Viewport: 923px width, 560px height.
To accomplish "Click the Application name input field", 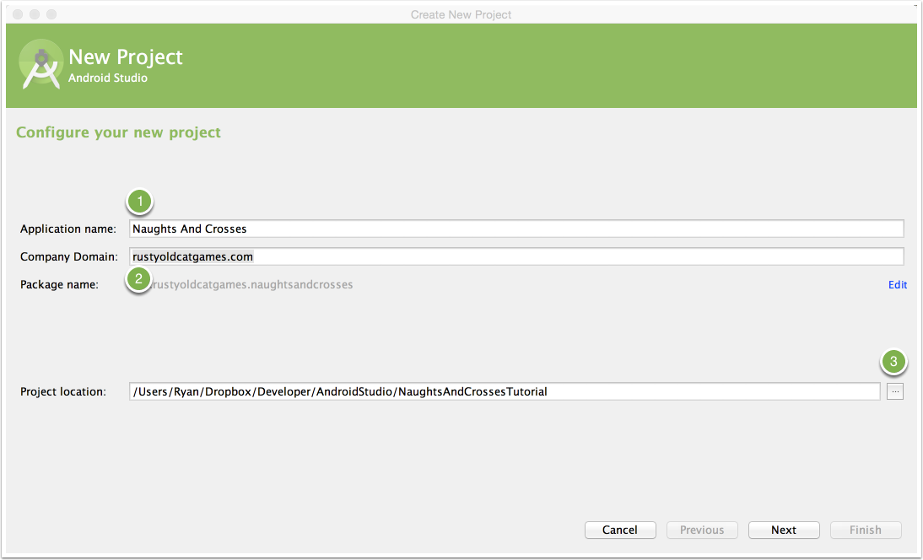I will (x=516, y=229).
